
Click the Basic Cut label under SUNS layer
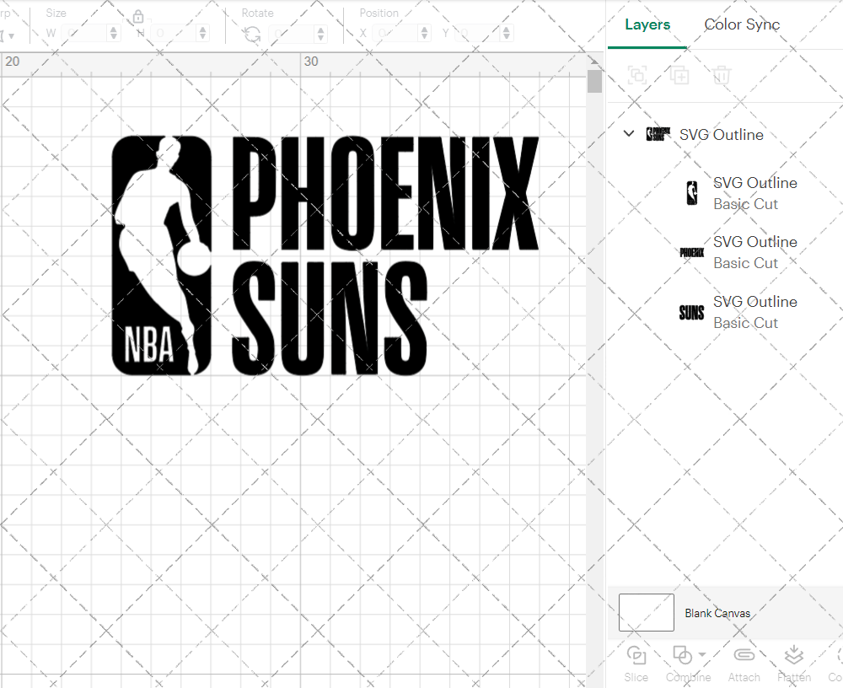[745, 323]
